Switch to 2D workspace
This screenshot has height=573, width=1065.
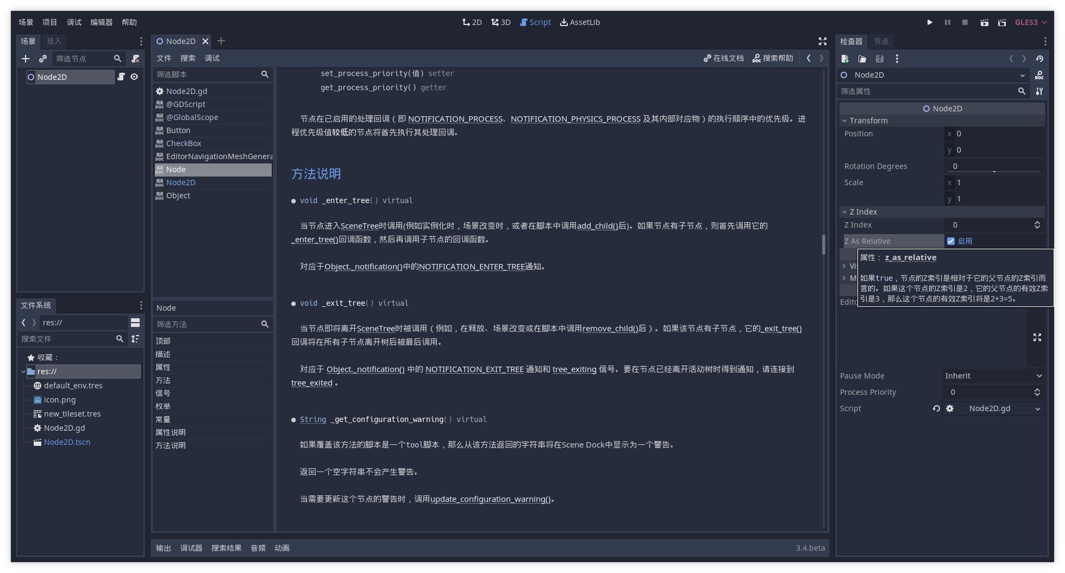[472, 22]
